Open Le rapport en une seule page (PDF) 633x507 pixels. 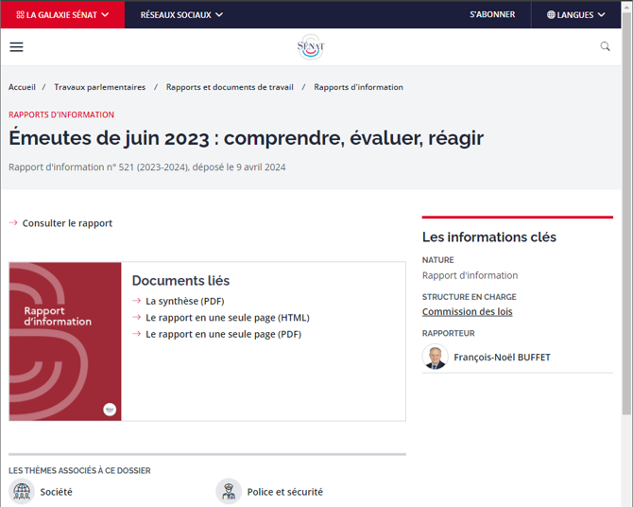(x=224, y=334)
